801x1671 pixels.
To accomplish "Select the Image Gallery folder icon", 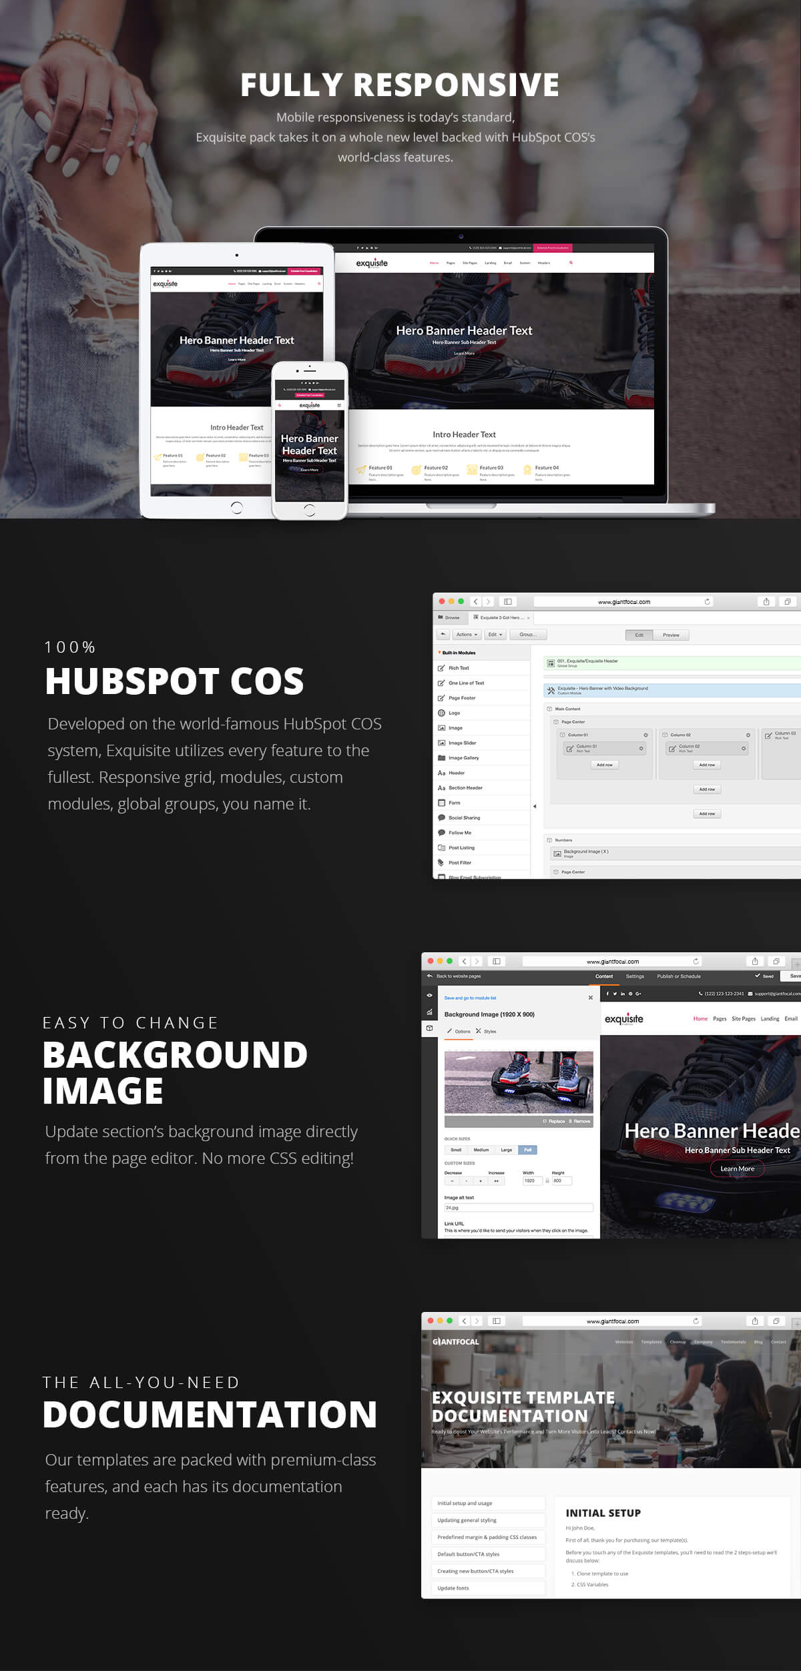I will [x=441, y=758].
